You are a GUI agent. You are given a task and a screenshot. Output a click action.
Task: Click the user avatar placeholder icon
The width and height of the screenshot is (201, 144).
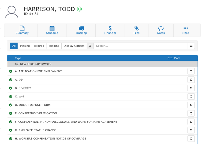[12, 12]
